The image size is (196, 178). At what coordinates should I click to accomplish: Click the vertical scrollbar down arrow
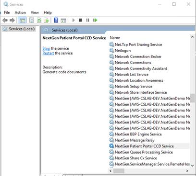click(x=192, y=166)
